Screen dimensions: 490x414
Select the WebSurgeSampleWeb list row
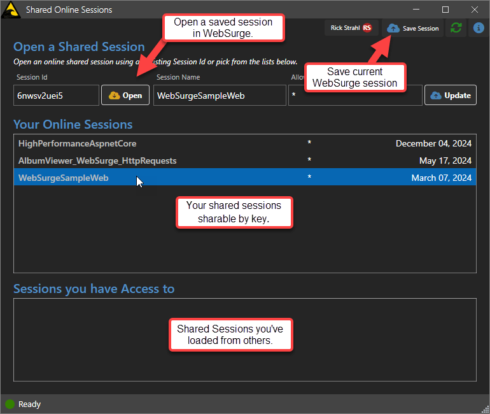245,178
